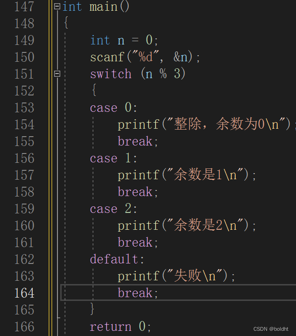Click the printf with '整除，余数为0' string
The height and width of the screenshot is (336, 296).
[x=207, y=124]
